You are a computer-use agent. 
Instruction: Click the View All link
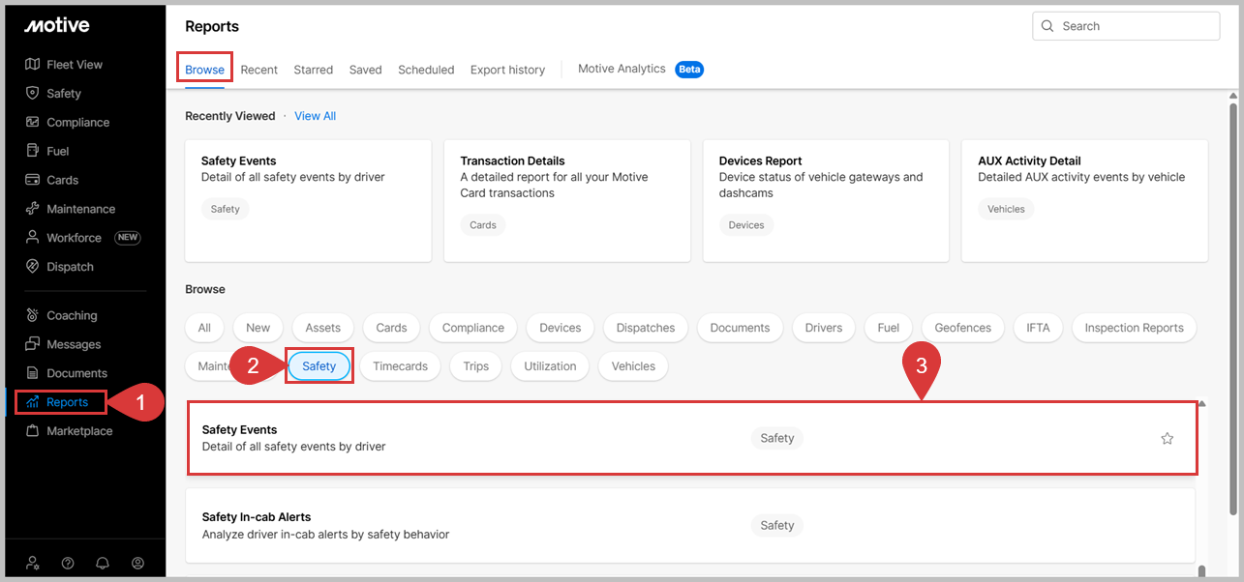[315, 116]
